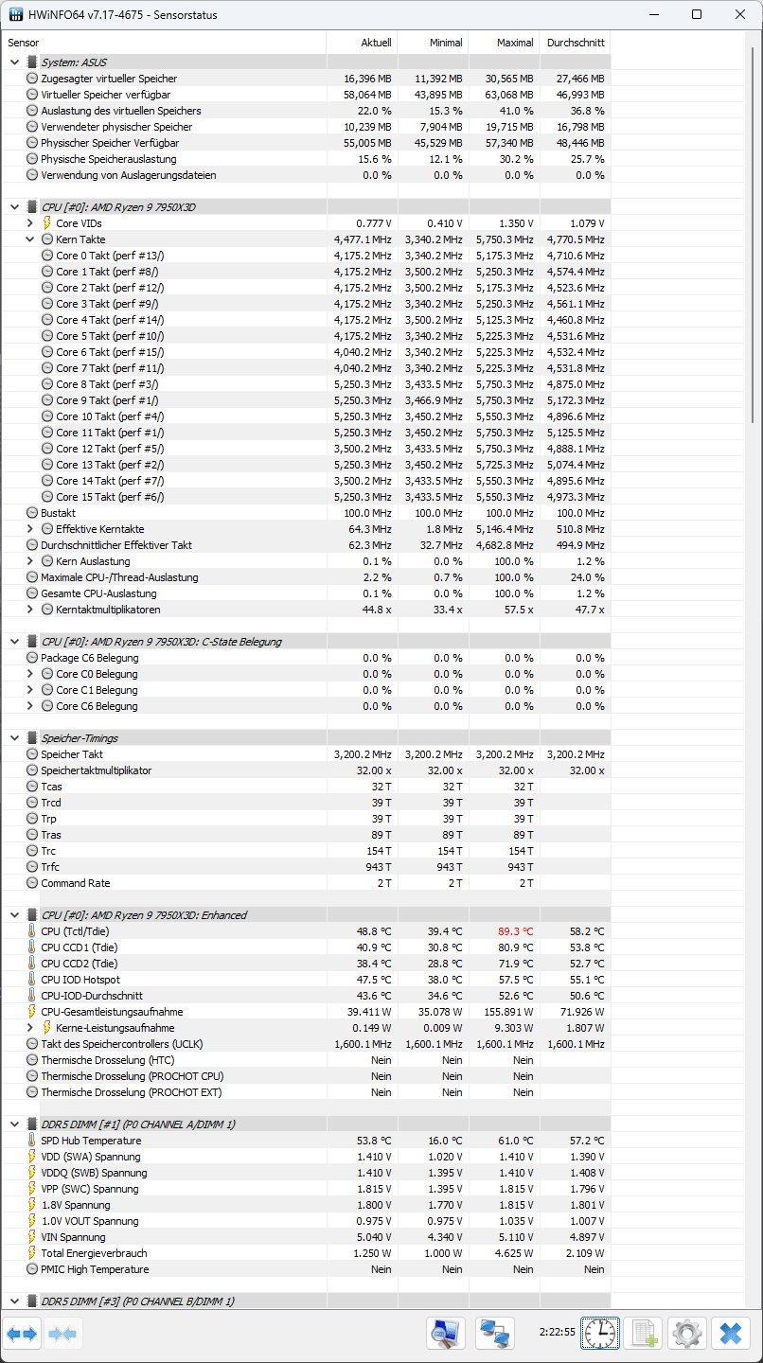Start logging with the sheet plus icon

coord(644,1334)
